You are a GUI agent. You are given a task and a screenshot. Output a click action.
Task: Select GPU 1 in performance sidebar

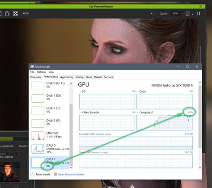coord(50,163)
